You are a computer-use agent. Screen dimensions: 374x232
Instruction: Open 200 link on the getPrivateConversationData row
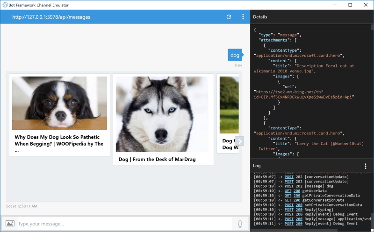click(297, 196)
